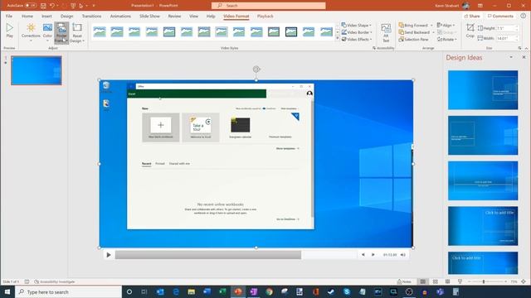Image resolution: width=531 pixels, height=298 pixels.
Task: Select slide 1 thumbnail in the slide panel
Action: click(37, 70)
